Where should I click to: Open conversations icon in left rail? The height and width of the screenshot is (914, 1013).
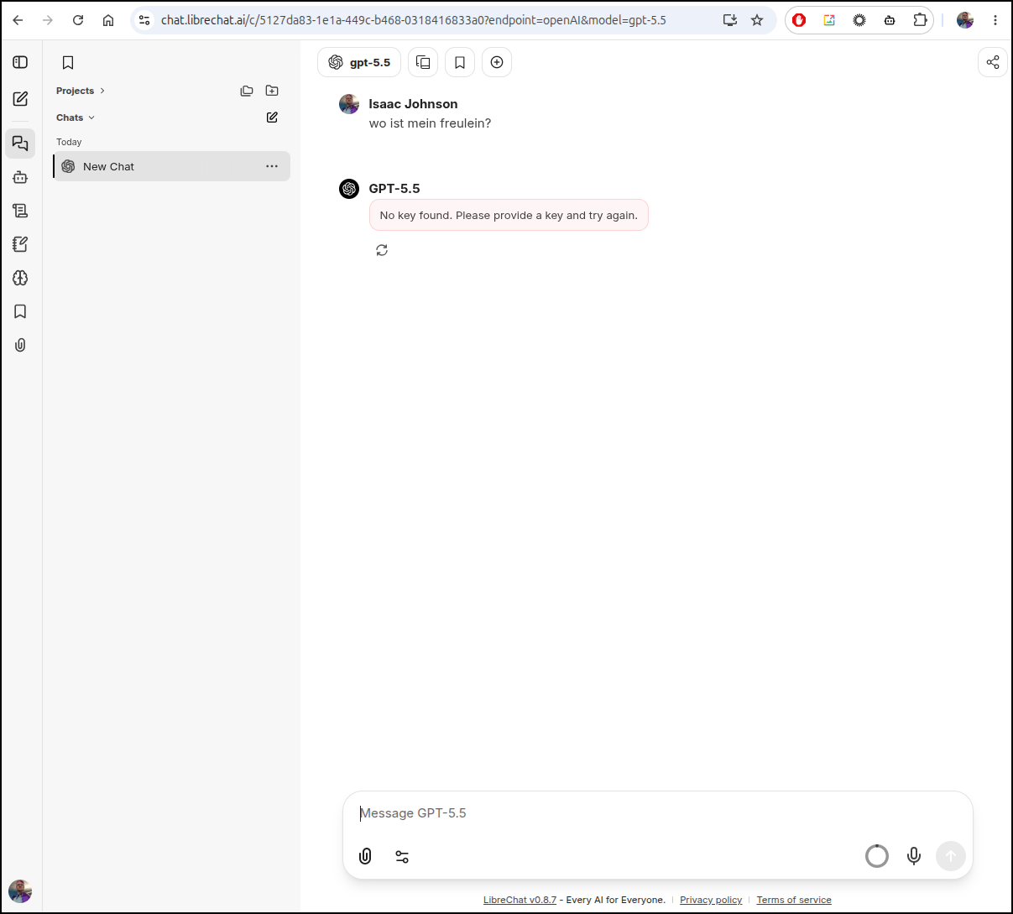coord(21,144)
